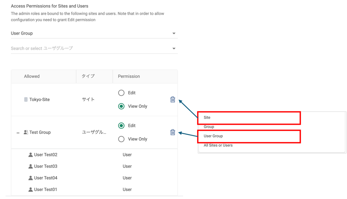Image resolution: width=347 pixels, height=199 pixels.
Task: Delete the Tokyo-Site permission row
Action: [172, 99]
